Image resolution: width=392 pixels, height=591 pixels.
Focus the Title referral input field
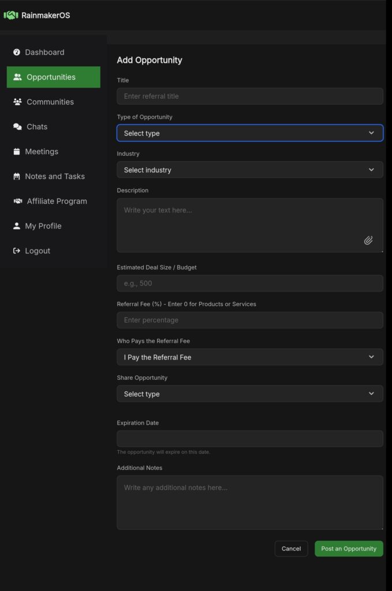(x=249, y=96)
